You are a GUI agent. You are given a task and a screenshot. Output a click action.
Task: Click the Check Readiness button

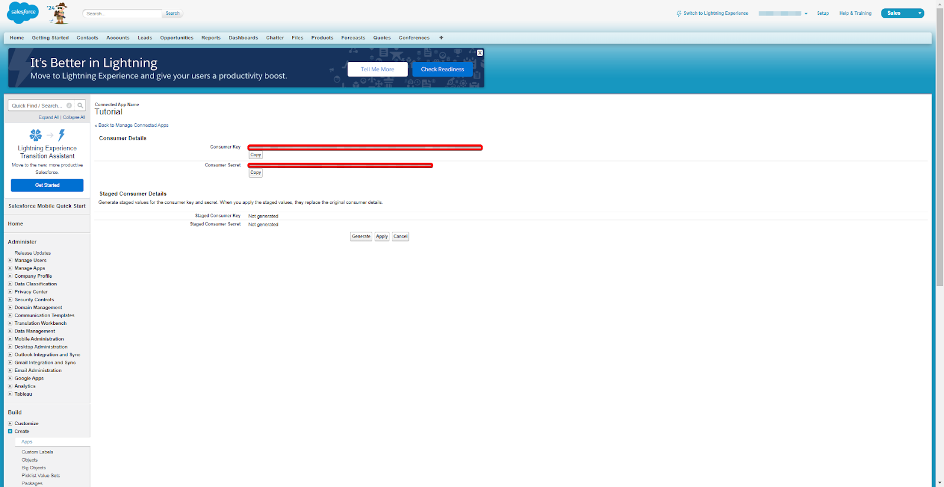442,70
